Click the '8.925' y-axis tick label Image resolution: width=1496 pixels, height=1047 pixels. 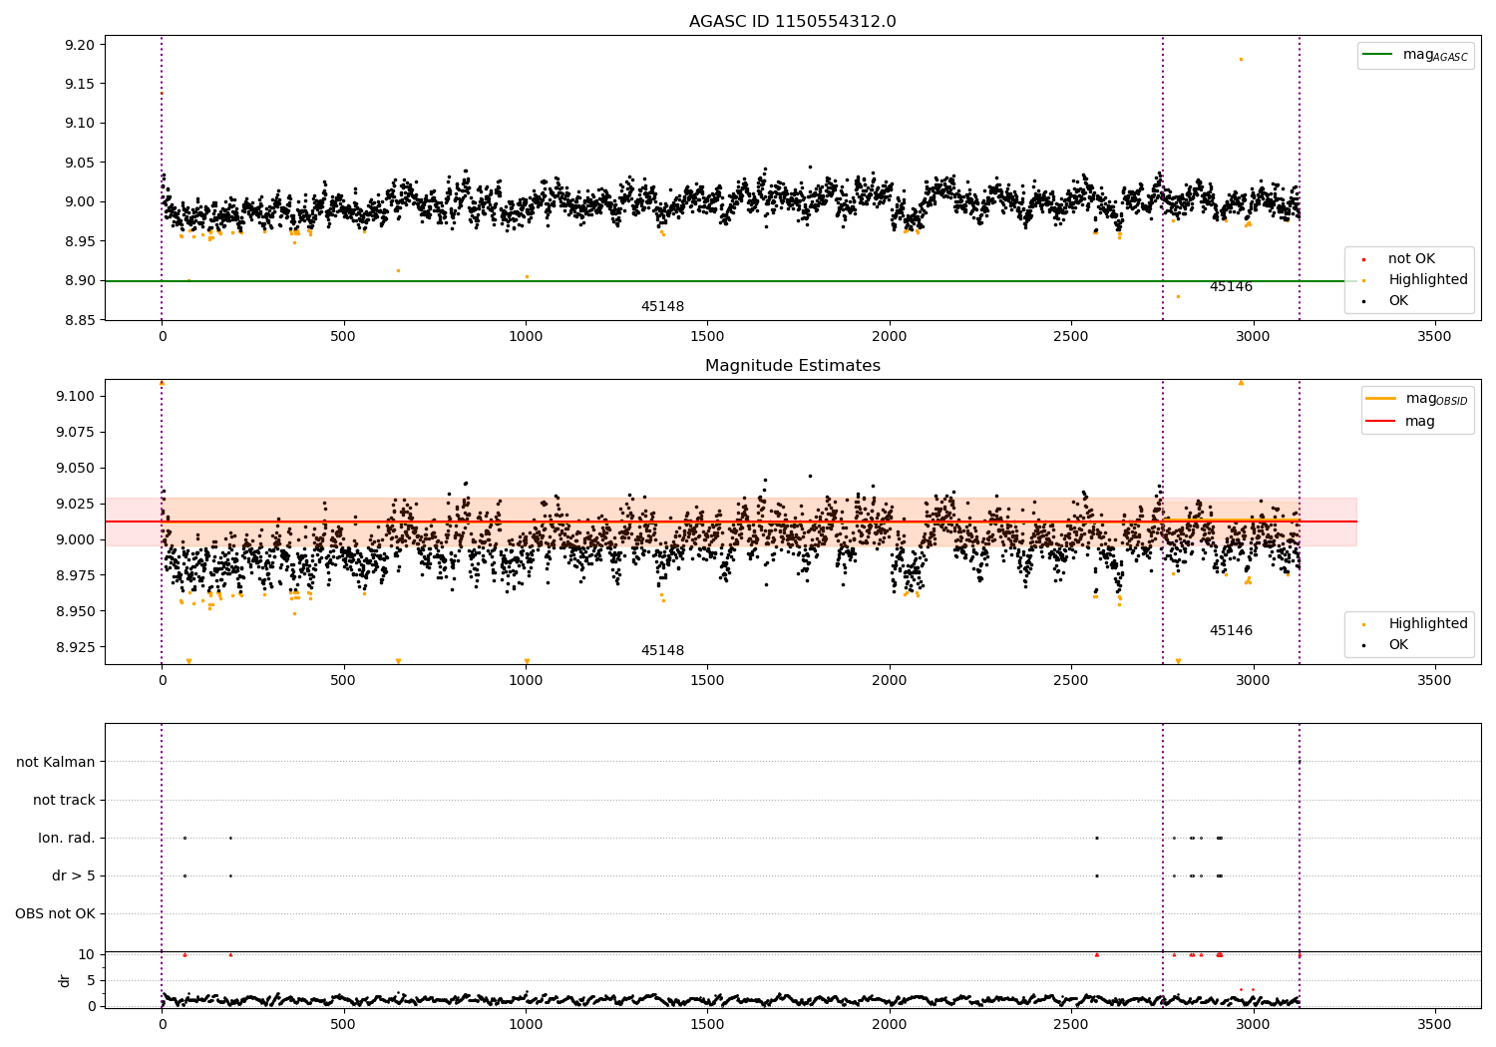click(x=76, y=647)
